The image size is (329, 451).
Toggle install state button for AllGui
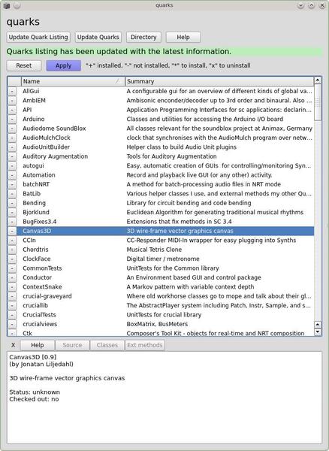(x=12, y=92)
